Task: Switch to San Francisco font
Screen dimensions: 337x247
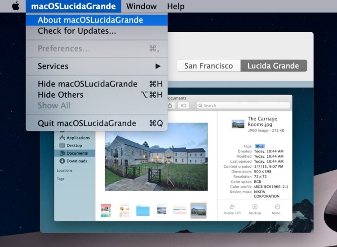Action: tap(208, 65)
